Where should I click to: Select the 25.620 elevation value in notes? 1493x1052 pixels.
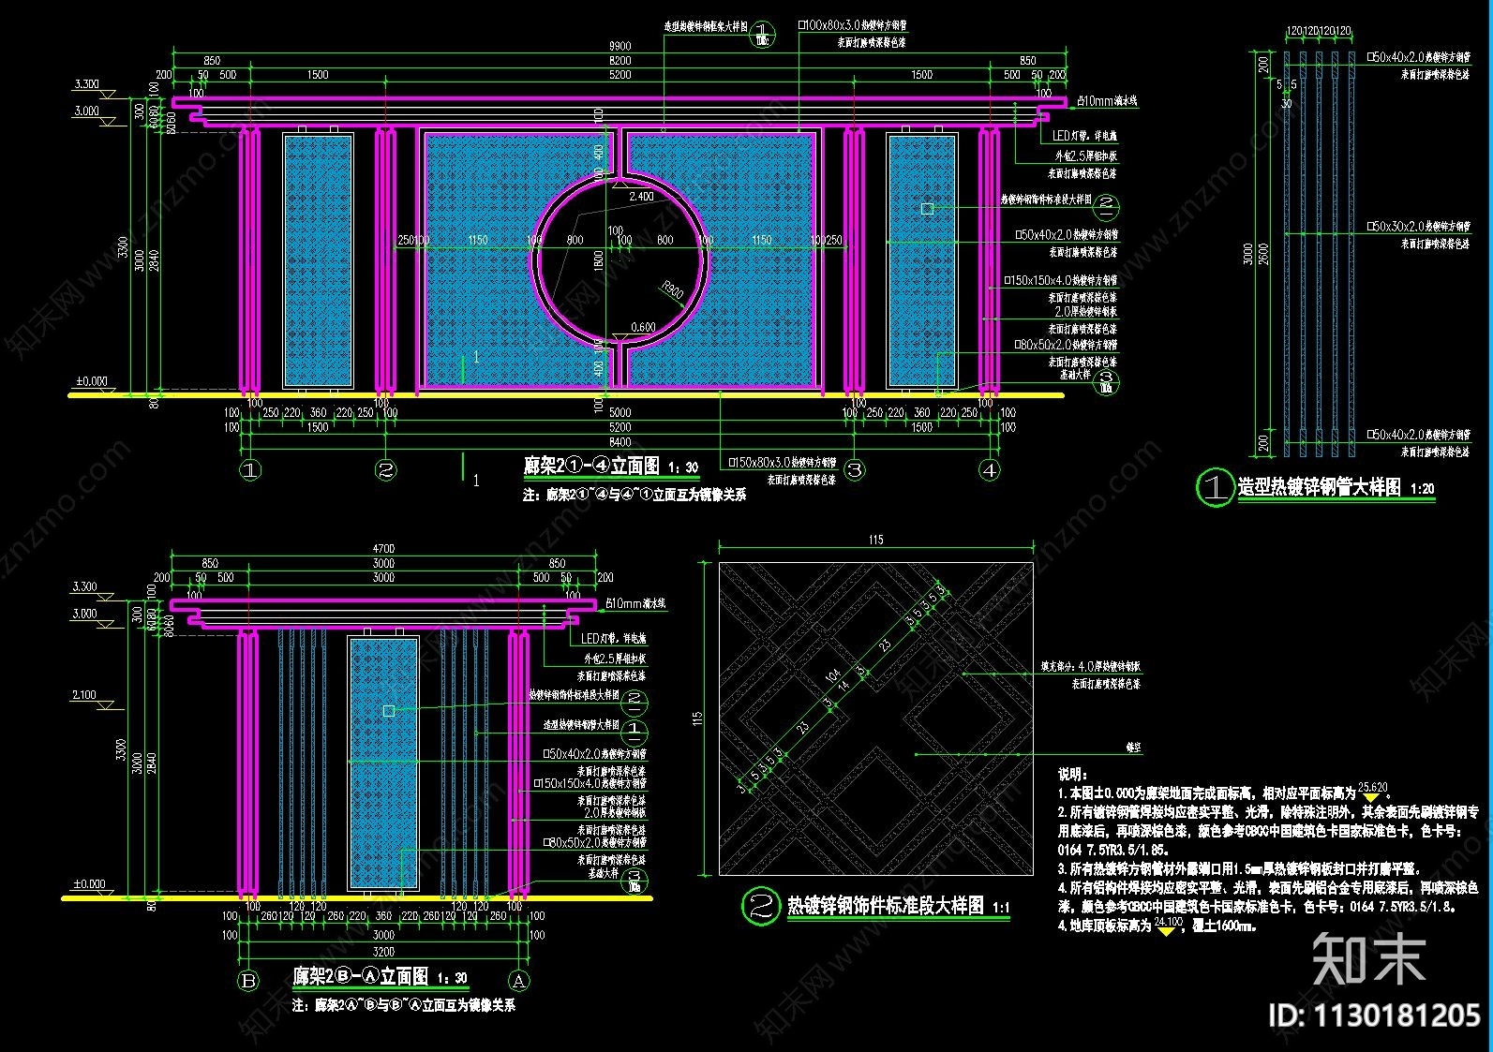(1372, 787)
